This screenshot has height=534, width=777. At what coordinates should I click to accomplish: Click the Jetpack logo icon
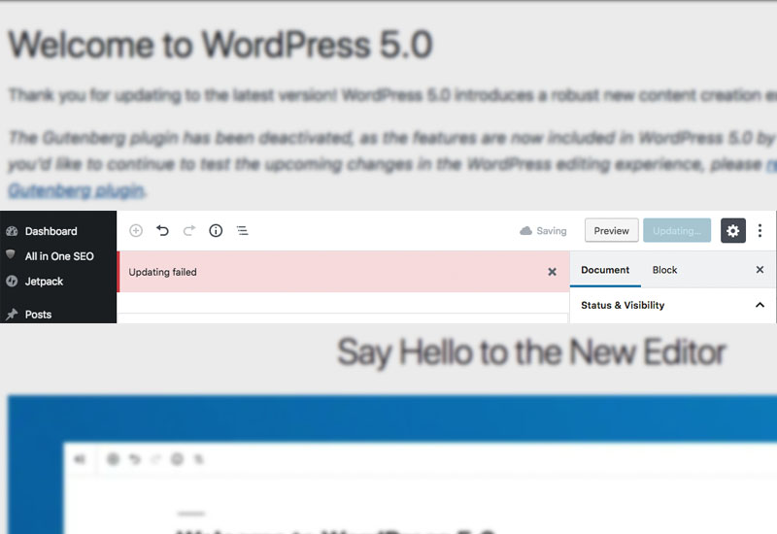[12, 281]
